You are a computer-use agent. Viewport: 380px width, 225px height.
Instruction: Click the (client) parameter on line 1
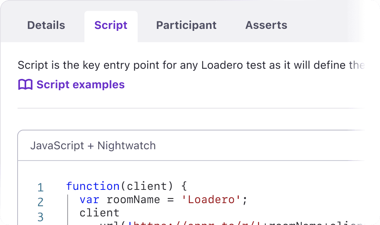[x=147, y=186]
